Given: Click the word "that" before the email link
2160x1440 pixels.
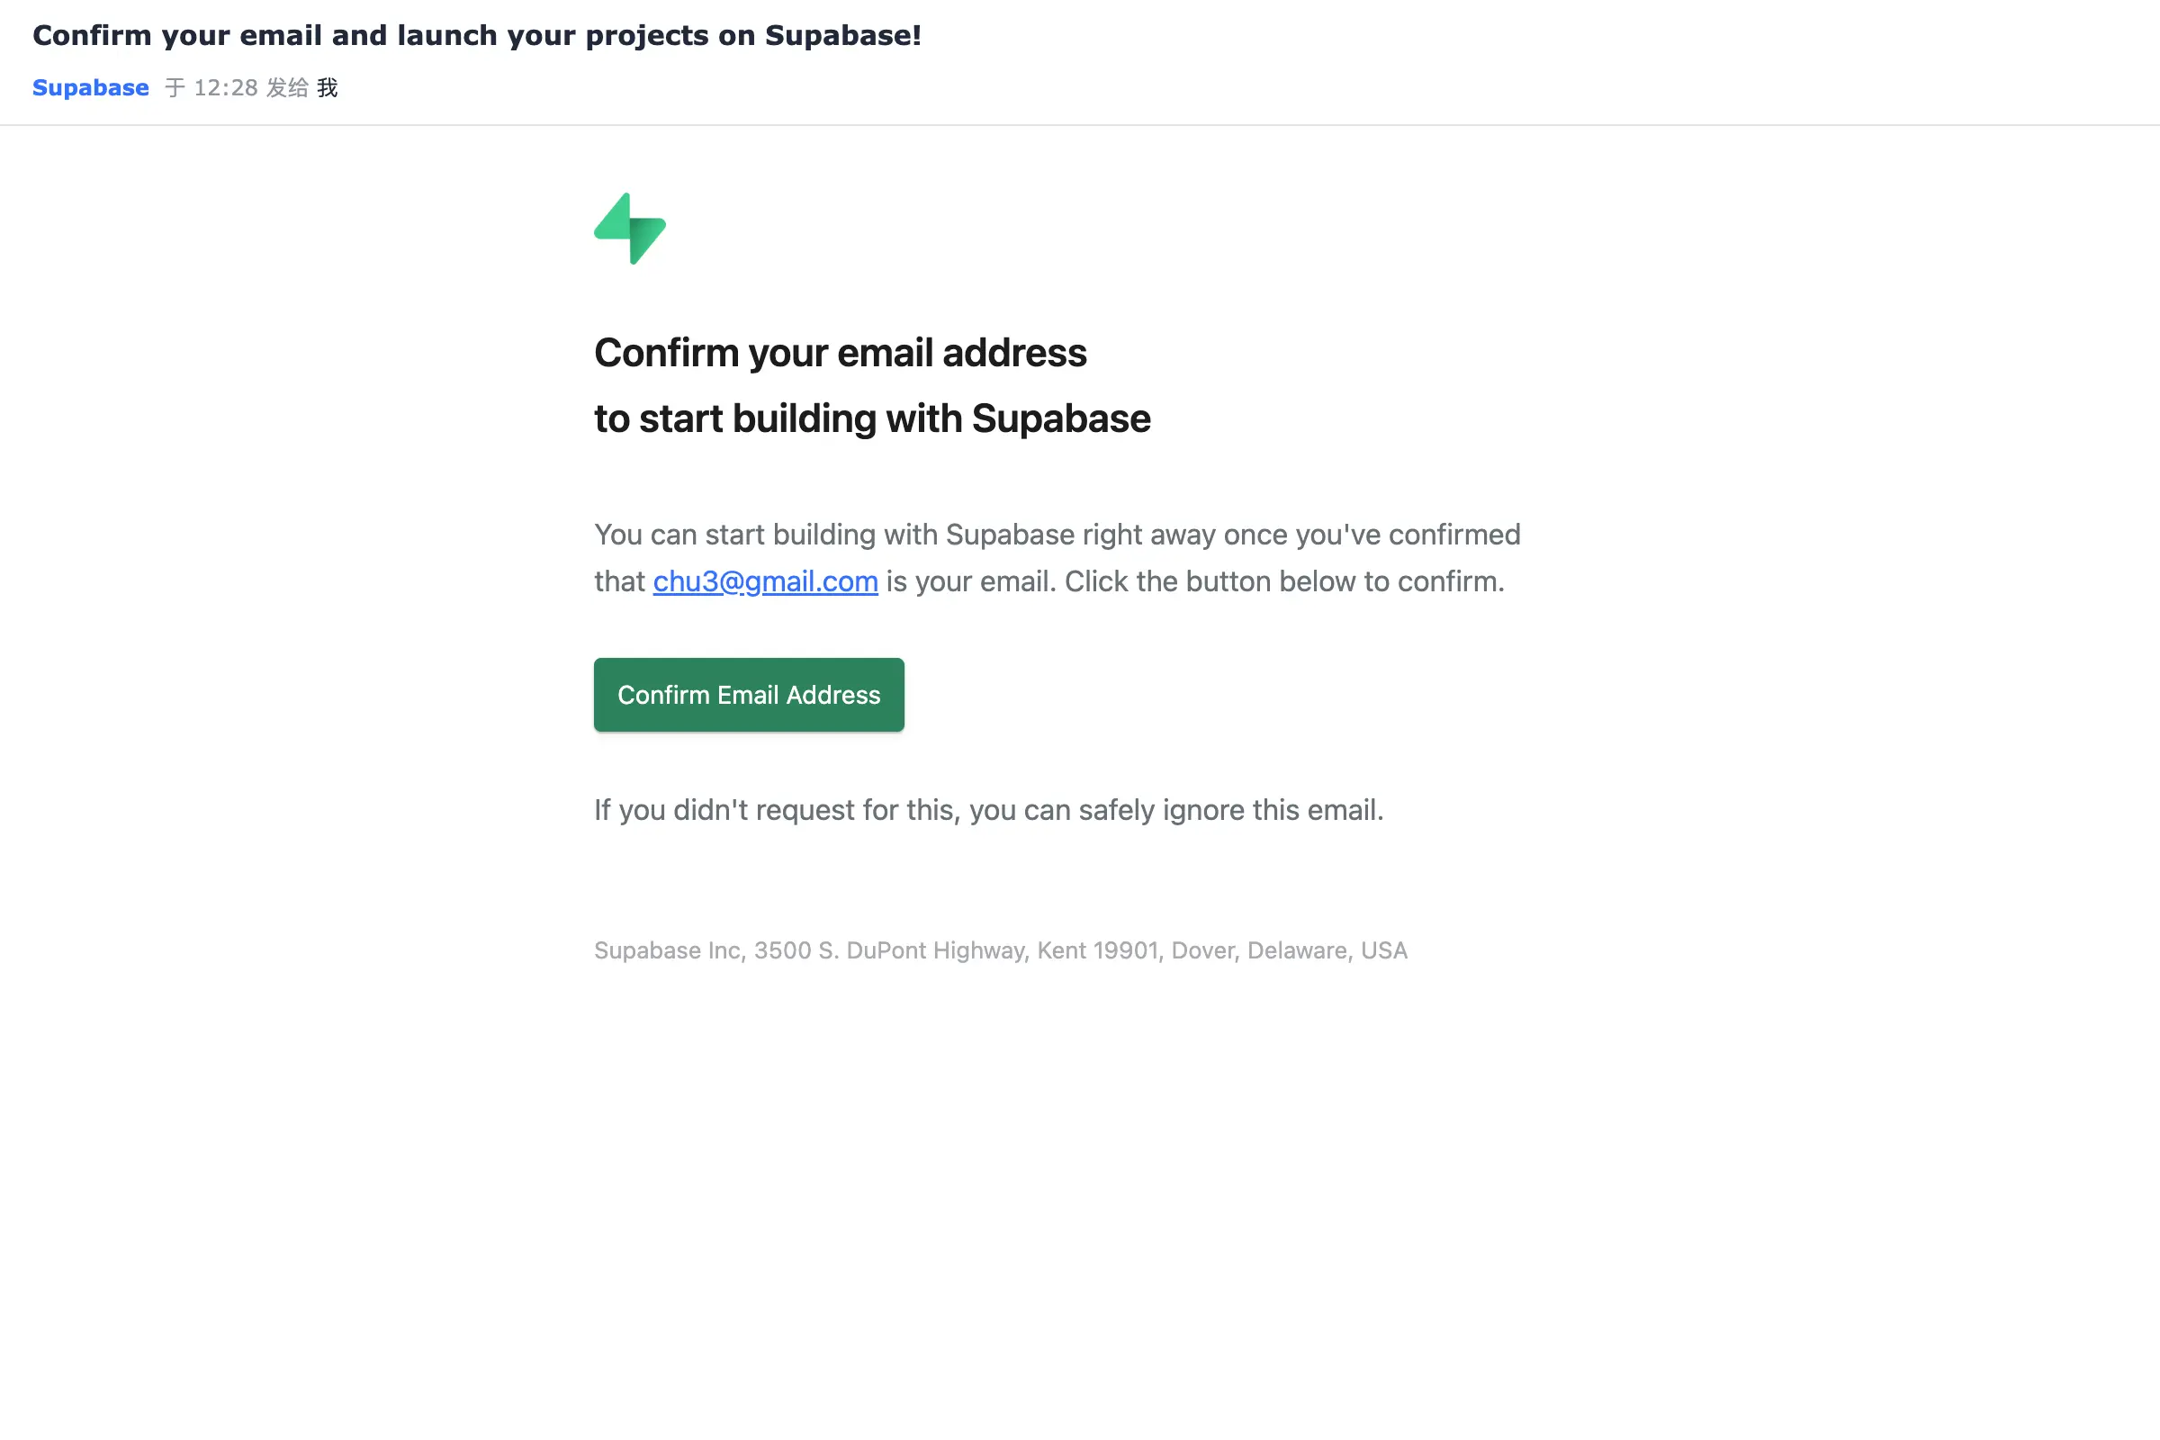Looking at the screenshot, I should 620,581.
